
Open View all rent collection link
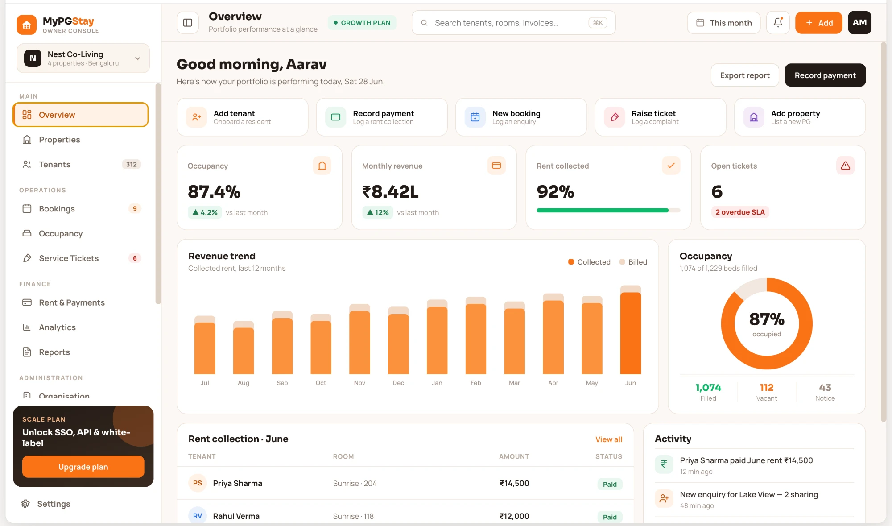pyautogui.click(x=608, y=439)
